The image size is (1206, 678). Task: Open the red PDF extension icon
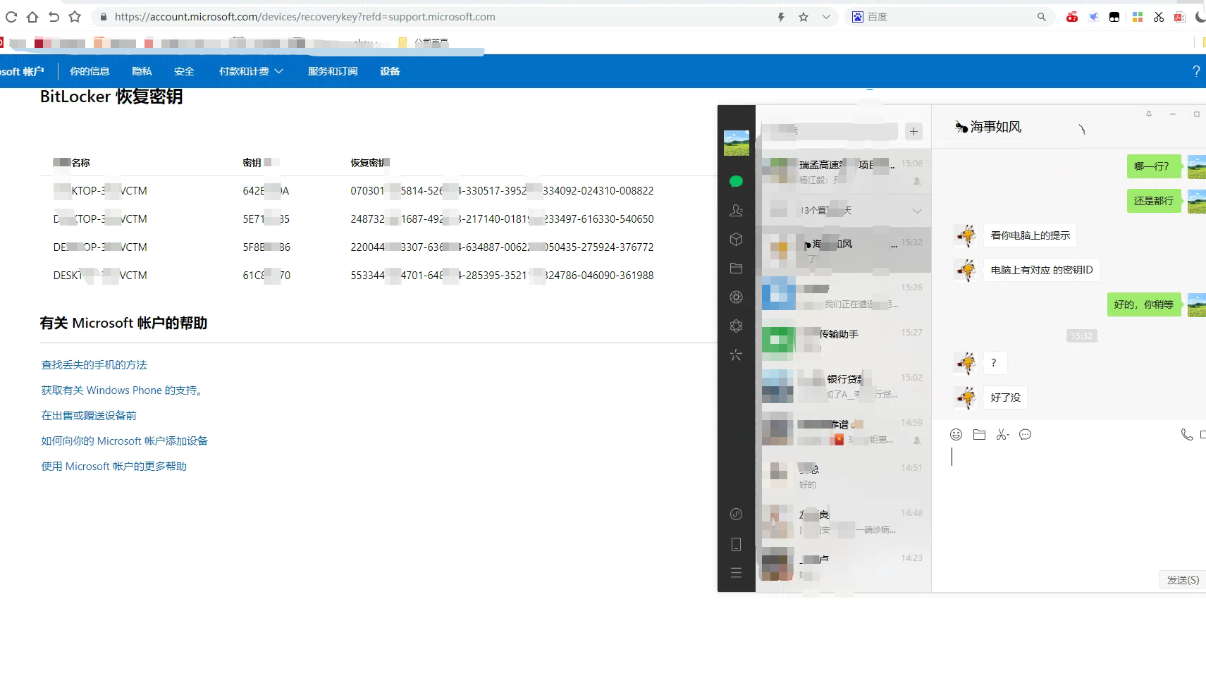click(1179, 17)
